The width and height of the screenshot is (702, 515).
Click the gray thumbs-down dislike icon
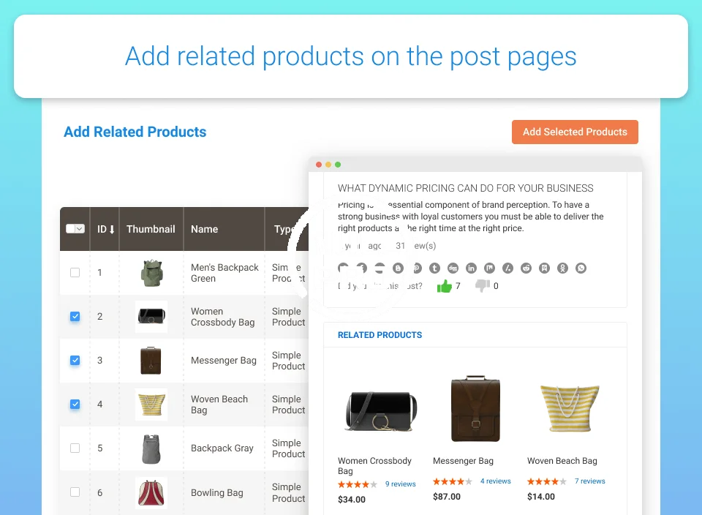tap(482, 286)
